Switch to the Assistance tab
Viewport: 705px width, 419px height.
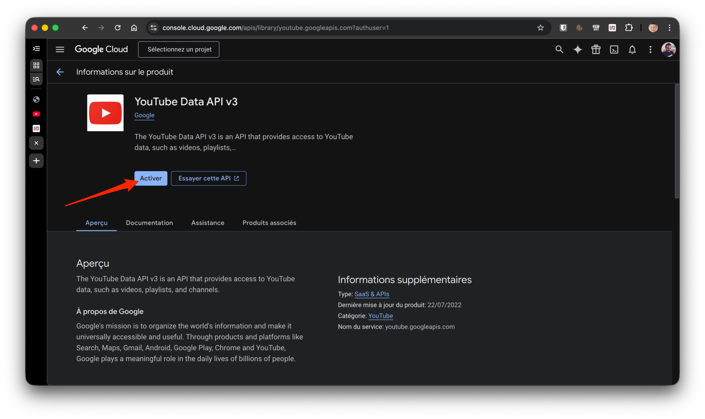(207, 223)
